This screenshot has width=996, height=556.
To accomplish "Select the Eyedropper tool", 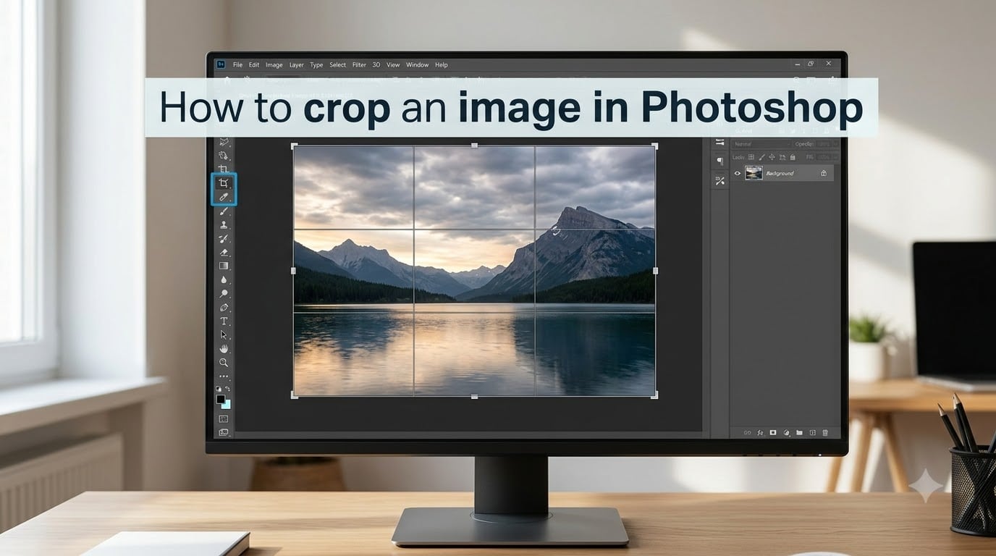I will coord(224,198).
